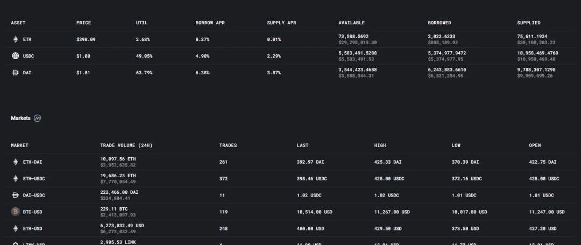
Task: Click the orange BTC-USD Bitcoin icon
Action: click(x=15, y=212)
